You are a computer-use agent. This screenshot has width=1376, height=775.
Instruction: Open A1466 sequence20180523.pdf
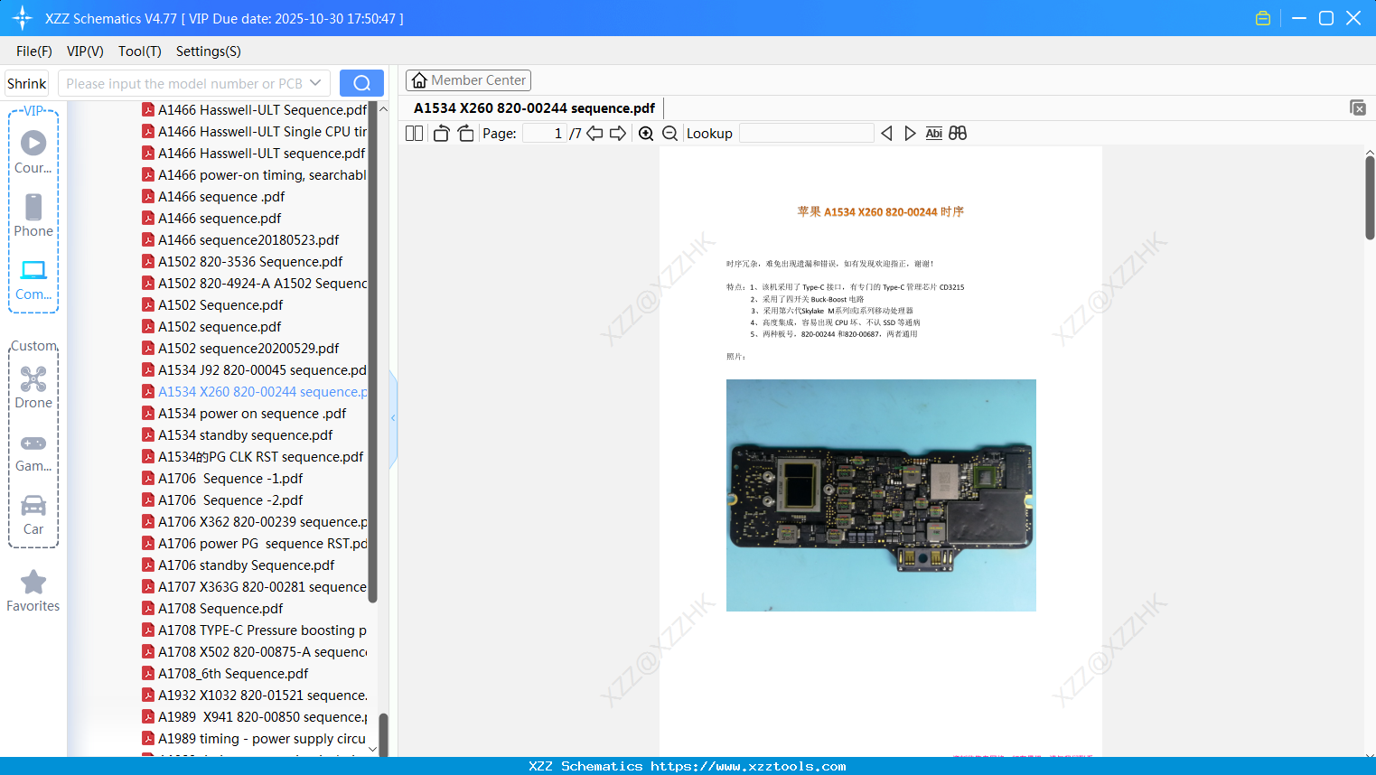[248, 240]
